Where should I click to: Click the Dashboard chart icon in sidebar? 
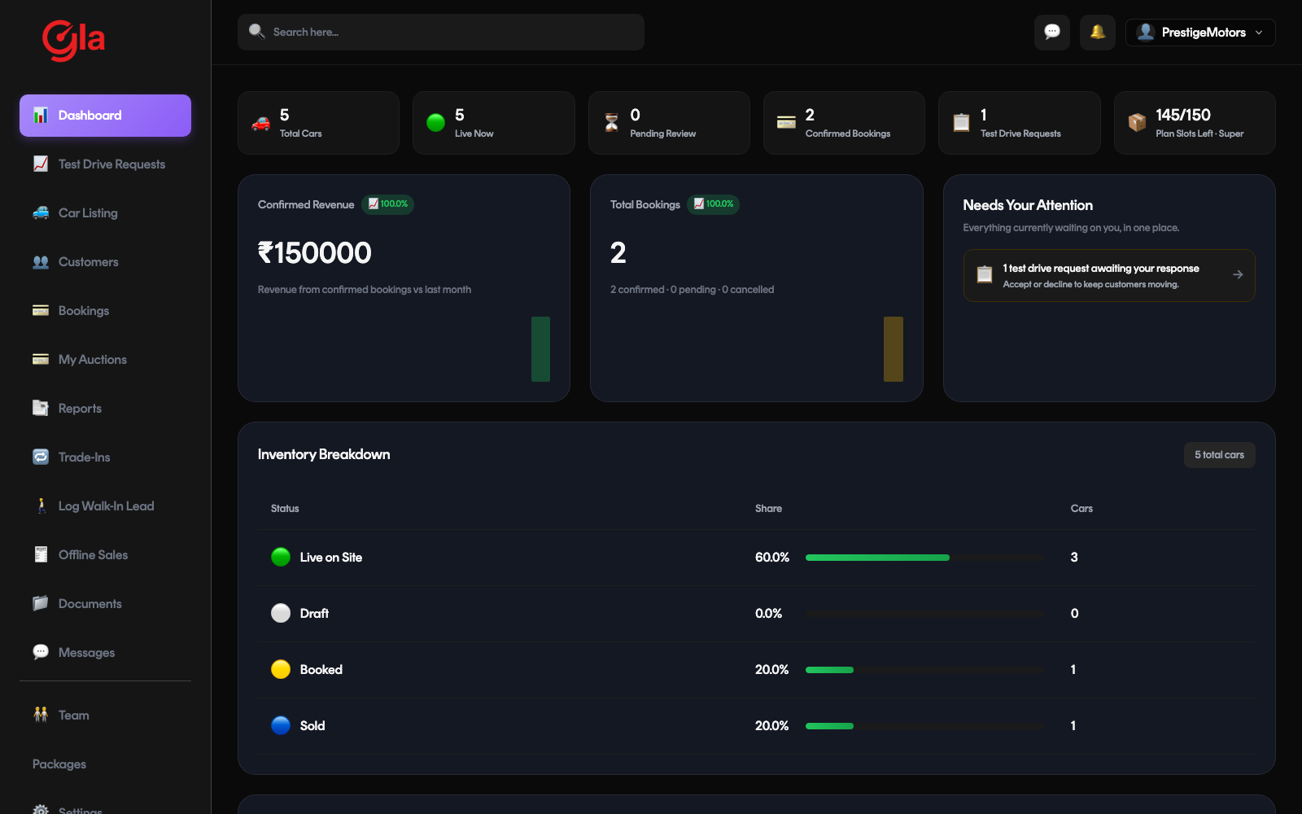tap(41, 116)
